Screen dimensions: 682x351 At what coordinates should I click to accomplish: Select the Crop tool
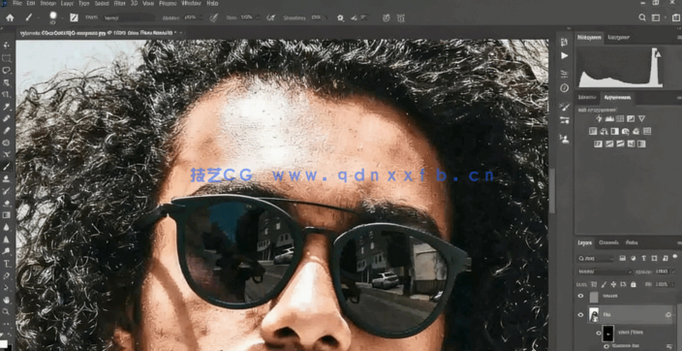tap(7, 94)
